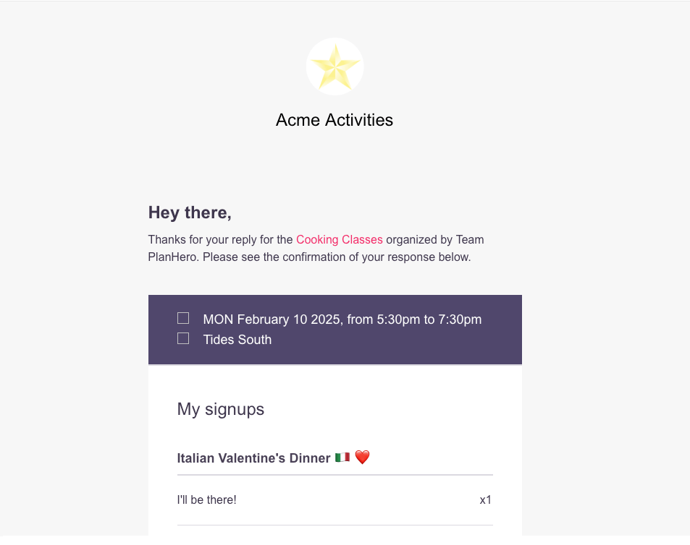Select the MON February 10 2025 date text
690x545 pixels.
(x=273, y=319)
